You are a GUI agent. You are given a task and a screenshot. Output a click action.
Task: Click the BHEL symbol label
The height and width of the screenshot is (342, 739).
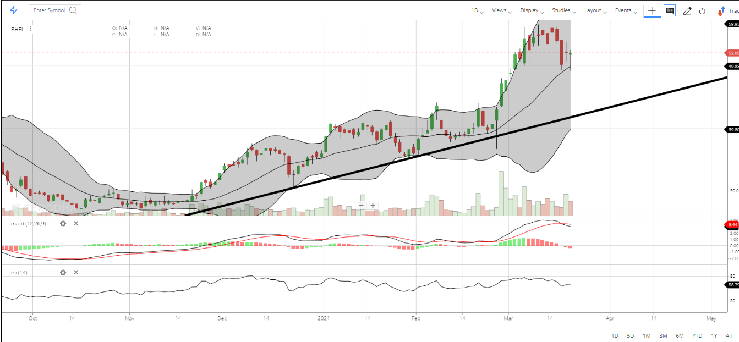pos(18,29)
